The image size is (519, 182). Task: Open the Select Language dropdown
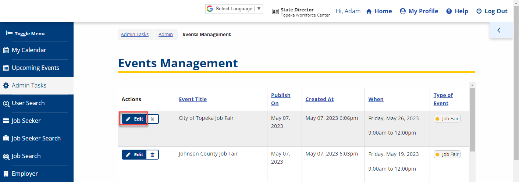click(234, 9)
